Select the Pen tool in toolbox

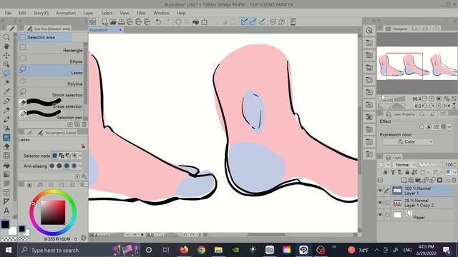click(x=6, y=101)
